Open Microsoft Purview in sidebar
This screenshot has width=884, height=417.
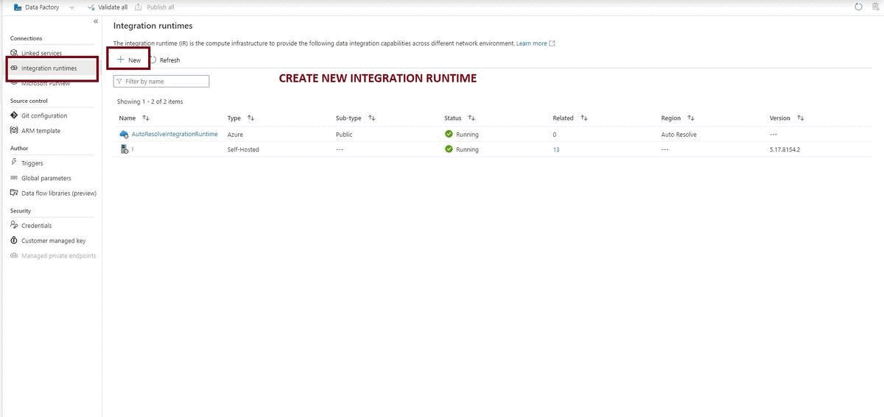pyautogui.click(x=46, y=83)
